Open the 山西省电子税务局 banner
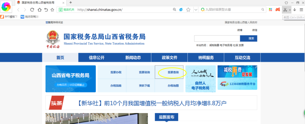This screenshot has height=124, width=305. tap(71, 79)
